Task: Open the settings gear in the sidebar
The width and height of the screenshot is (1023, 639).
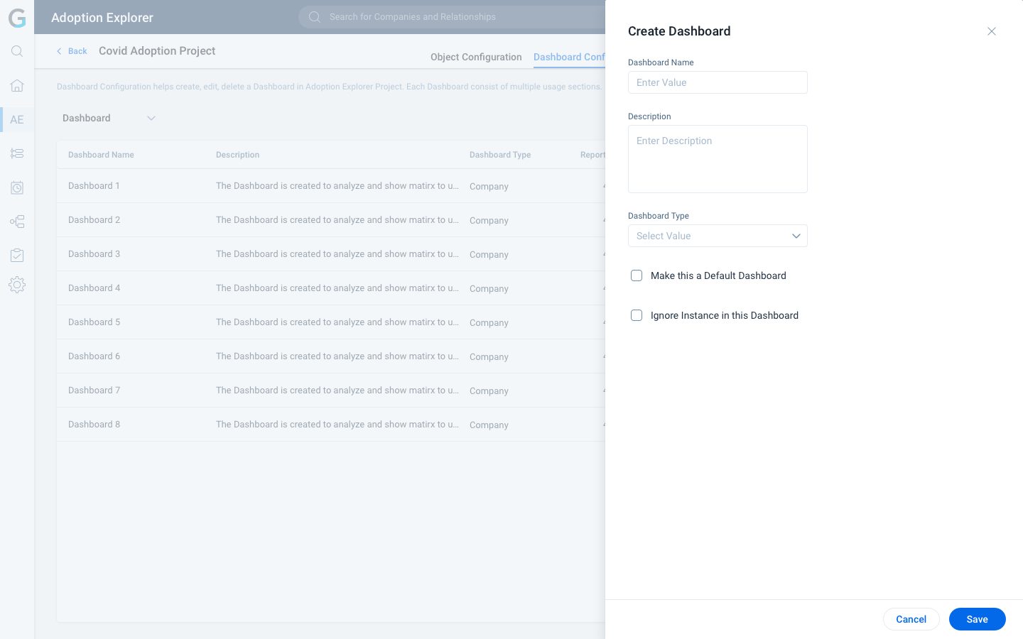Action: click(17, 285)
